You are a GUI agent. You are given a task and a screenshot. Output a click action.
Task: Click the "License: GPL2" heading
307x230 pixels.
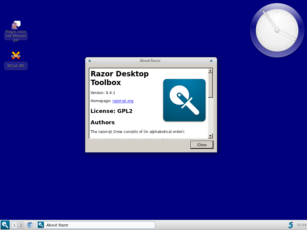pyautogui.click(x=112, y=111)
